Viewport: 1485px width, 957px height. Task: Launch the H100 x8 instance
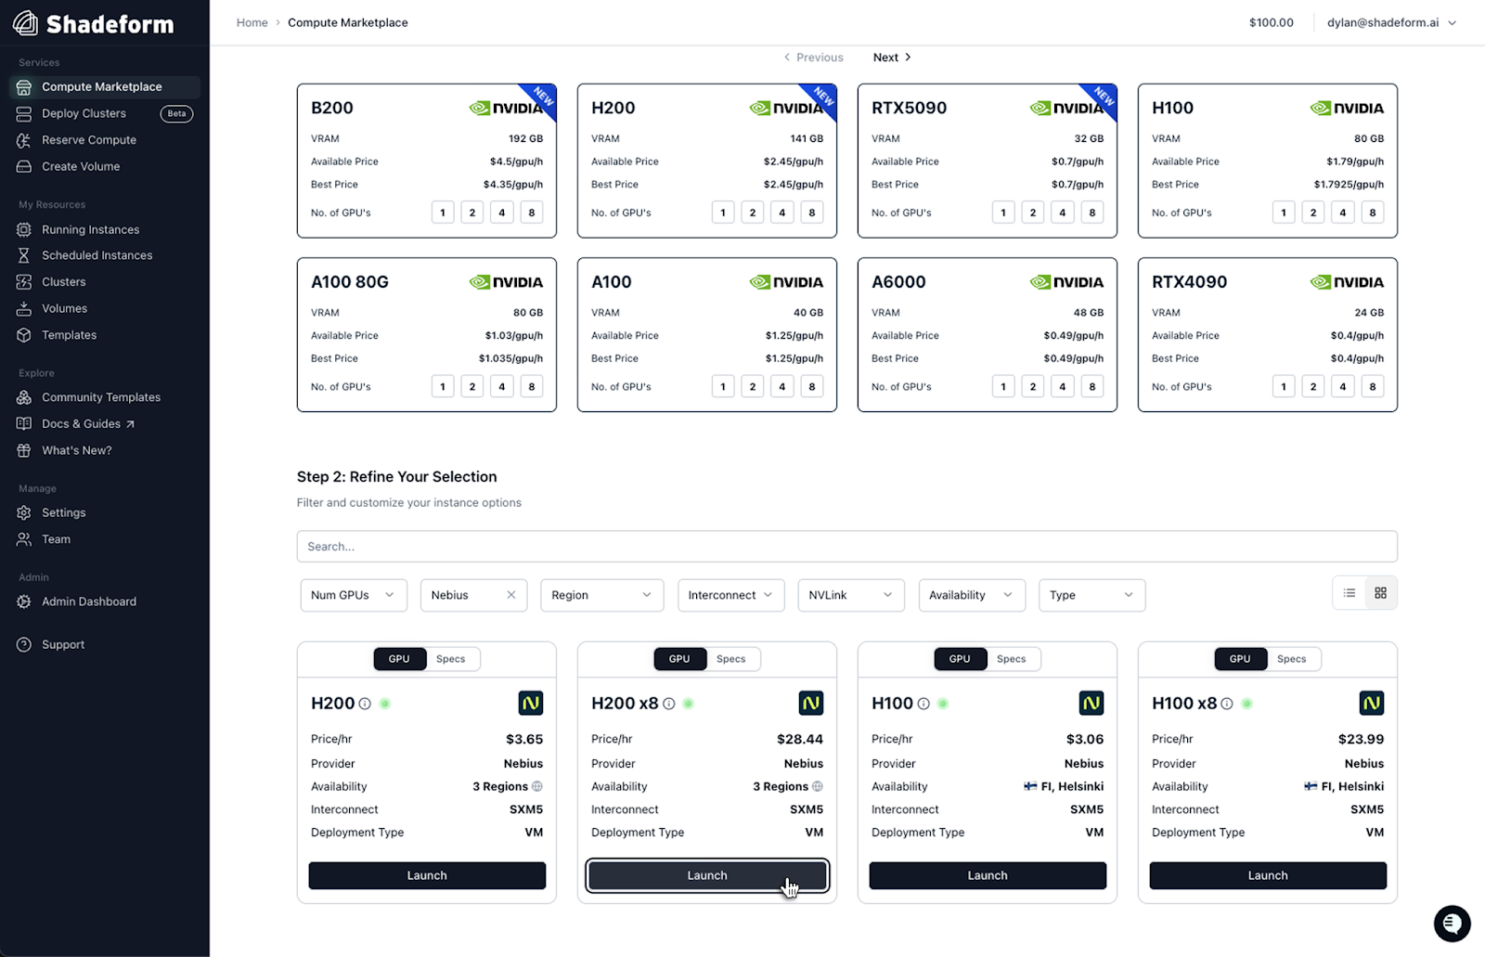[1267, 875]
